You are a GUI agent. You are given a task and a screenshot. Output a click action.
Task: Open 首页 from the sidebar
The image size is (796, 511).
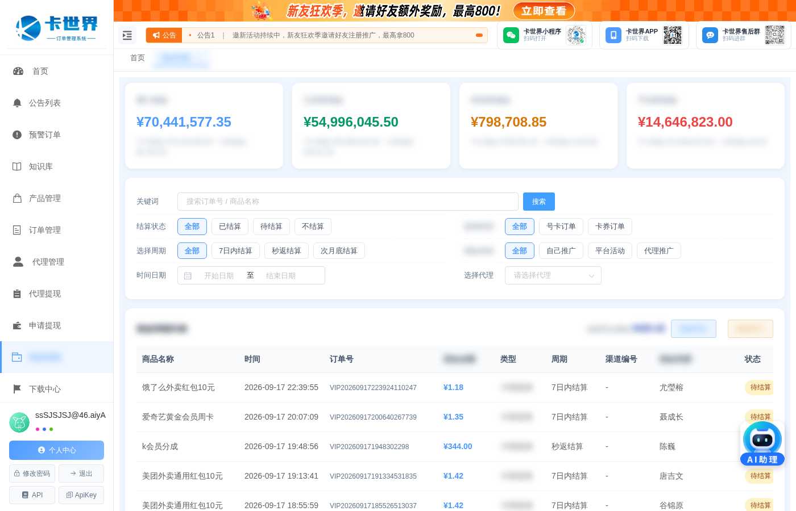[x=57, y=71]
